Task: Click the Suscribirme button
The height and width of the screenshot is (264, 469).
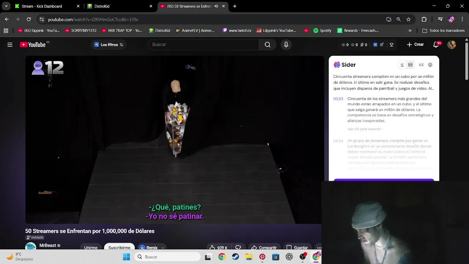Action: click(x=119, y=247)
